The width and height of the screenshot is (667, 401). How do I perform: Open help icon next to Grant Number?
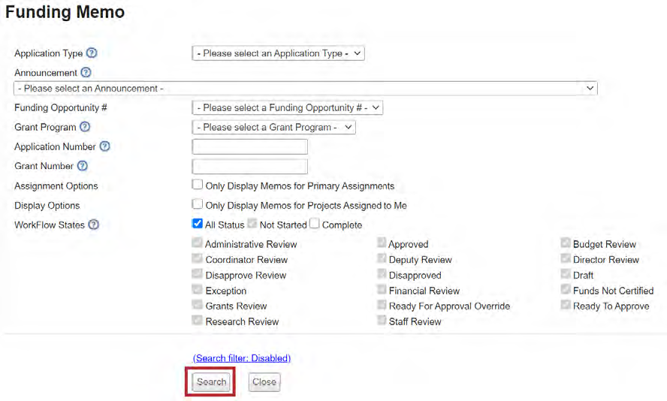pos(82,166)
